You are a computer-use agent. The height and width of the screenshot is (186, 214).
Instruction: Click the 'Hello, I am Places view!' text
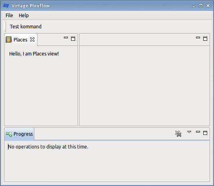tap(34, 54)
